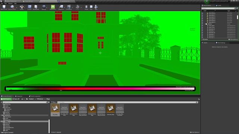Open the Edit menu
Image resolution: width=239 pixels, height=134 pixels.
click(6, 3)
